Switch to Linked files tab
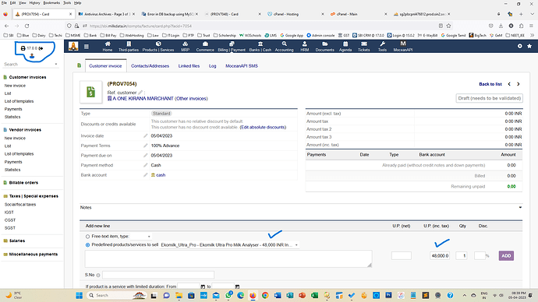 coord(189,65)
